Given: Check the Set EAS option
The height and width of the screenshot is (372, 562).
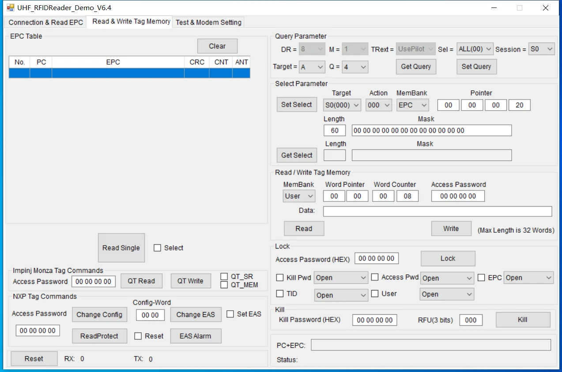Looking at the screenshot, I should [230, 314].
